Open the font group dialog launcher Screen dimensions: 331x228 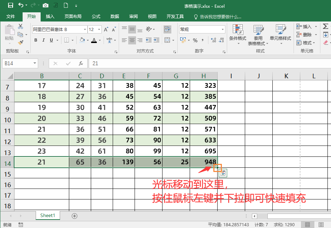(x=116, y=52)
